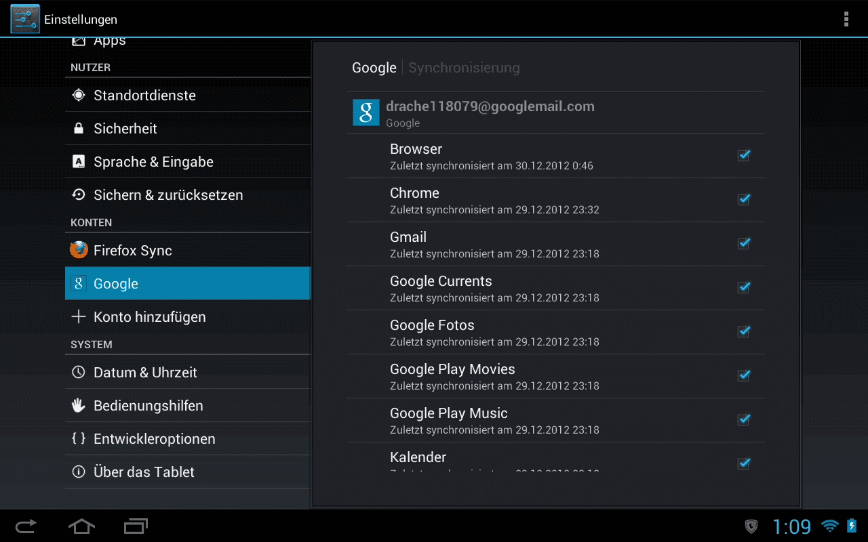This screenshot has height=542, width=868.
Task: Disable Gmail sync checkbox
Action: click(744, 243)
